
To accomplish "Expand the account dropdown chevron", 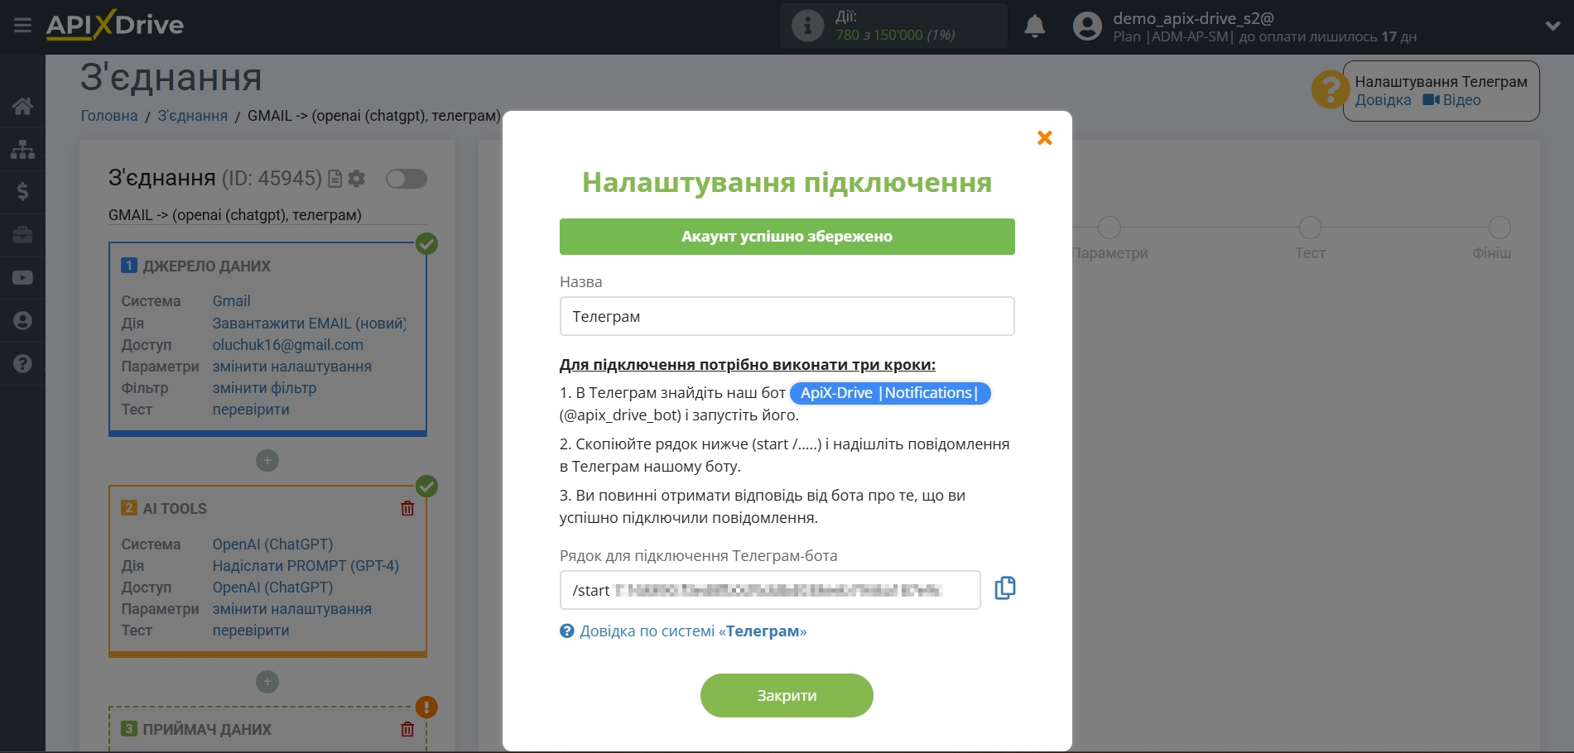I will (1552, 26).
